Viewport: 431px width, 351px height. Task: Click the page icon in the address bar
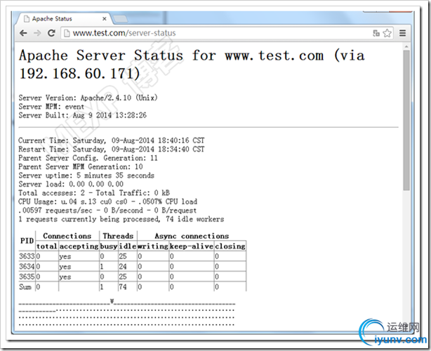67,33
